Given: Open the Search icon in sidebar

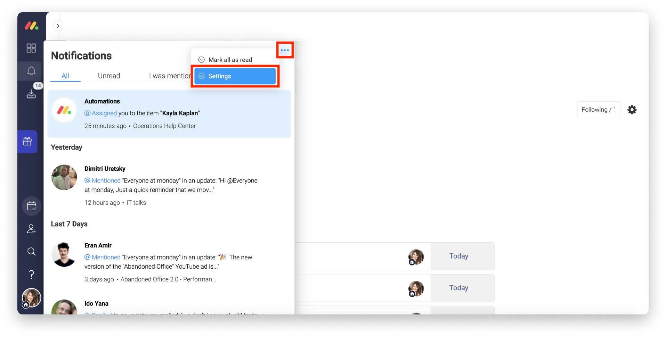Looking at the screenshot, I should click(x=31, y=251).
